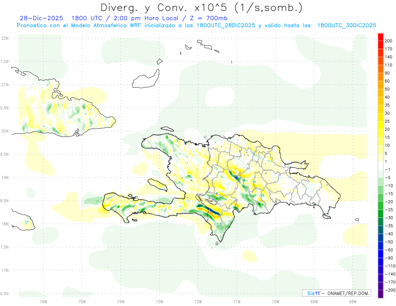Click the '21N' latitude label

coord(5,85)
